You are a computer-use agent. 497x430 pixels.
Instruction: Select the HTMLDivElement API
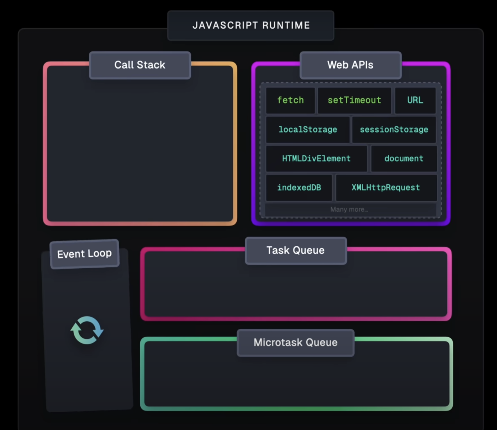pos(316,159)
